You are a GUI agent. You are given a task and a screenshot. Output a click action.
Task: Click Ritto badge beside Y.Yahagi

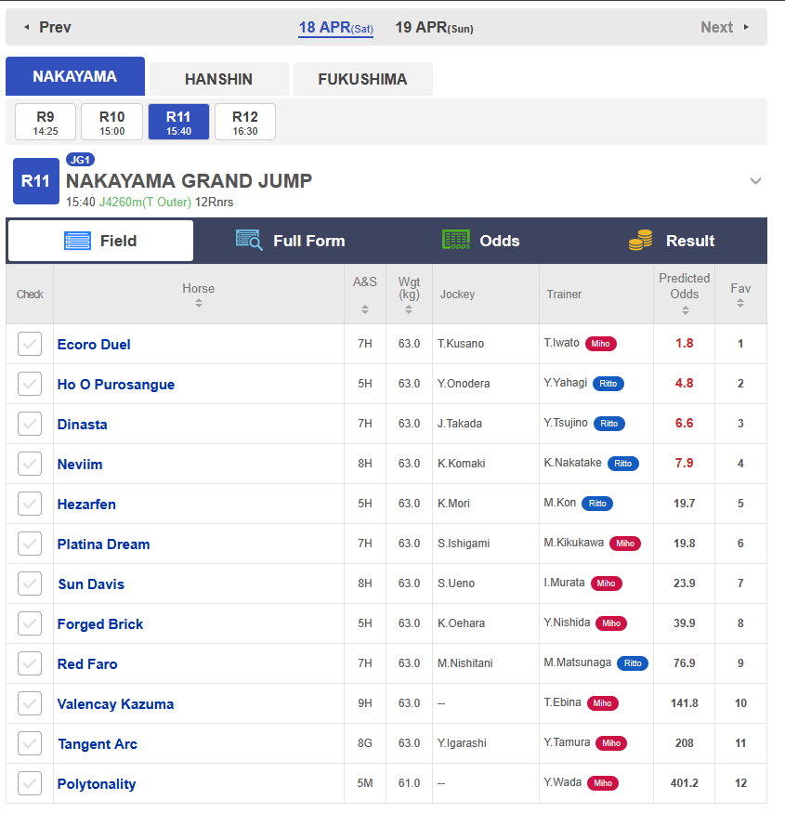coord(608,384)
